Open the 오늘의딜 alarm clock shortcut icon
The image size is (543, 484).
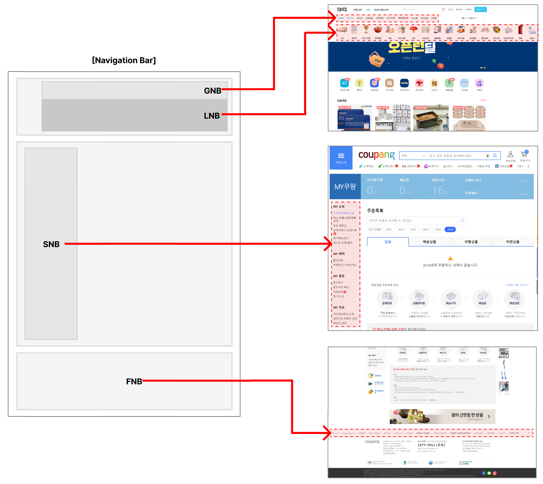374,83
